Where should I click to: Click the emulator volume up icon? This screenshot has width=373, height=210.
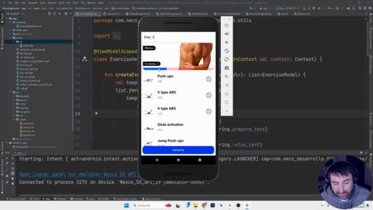(227, 34)
